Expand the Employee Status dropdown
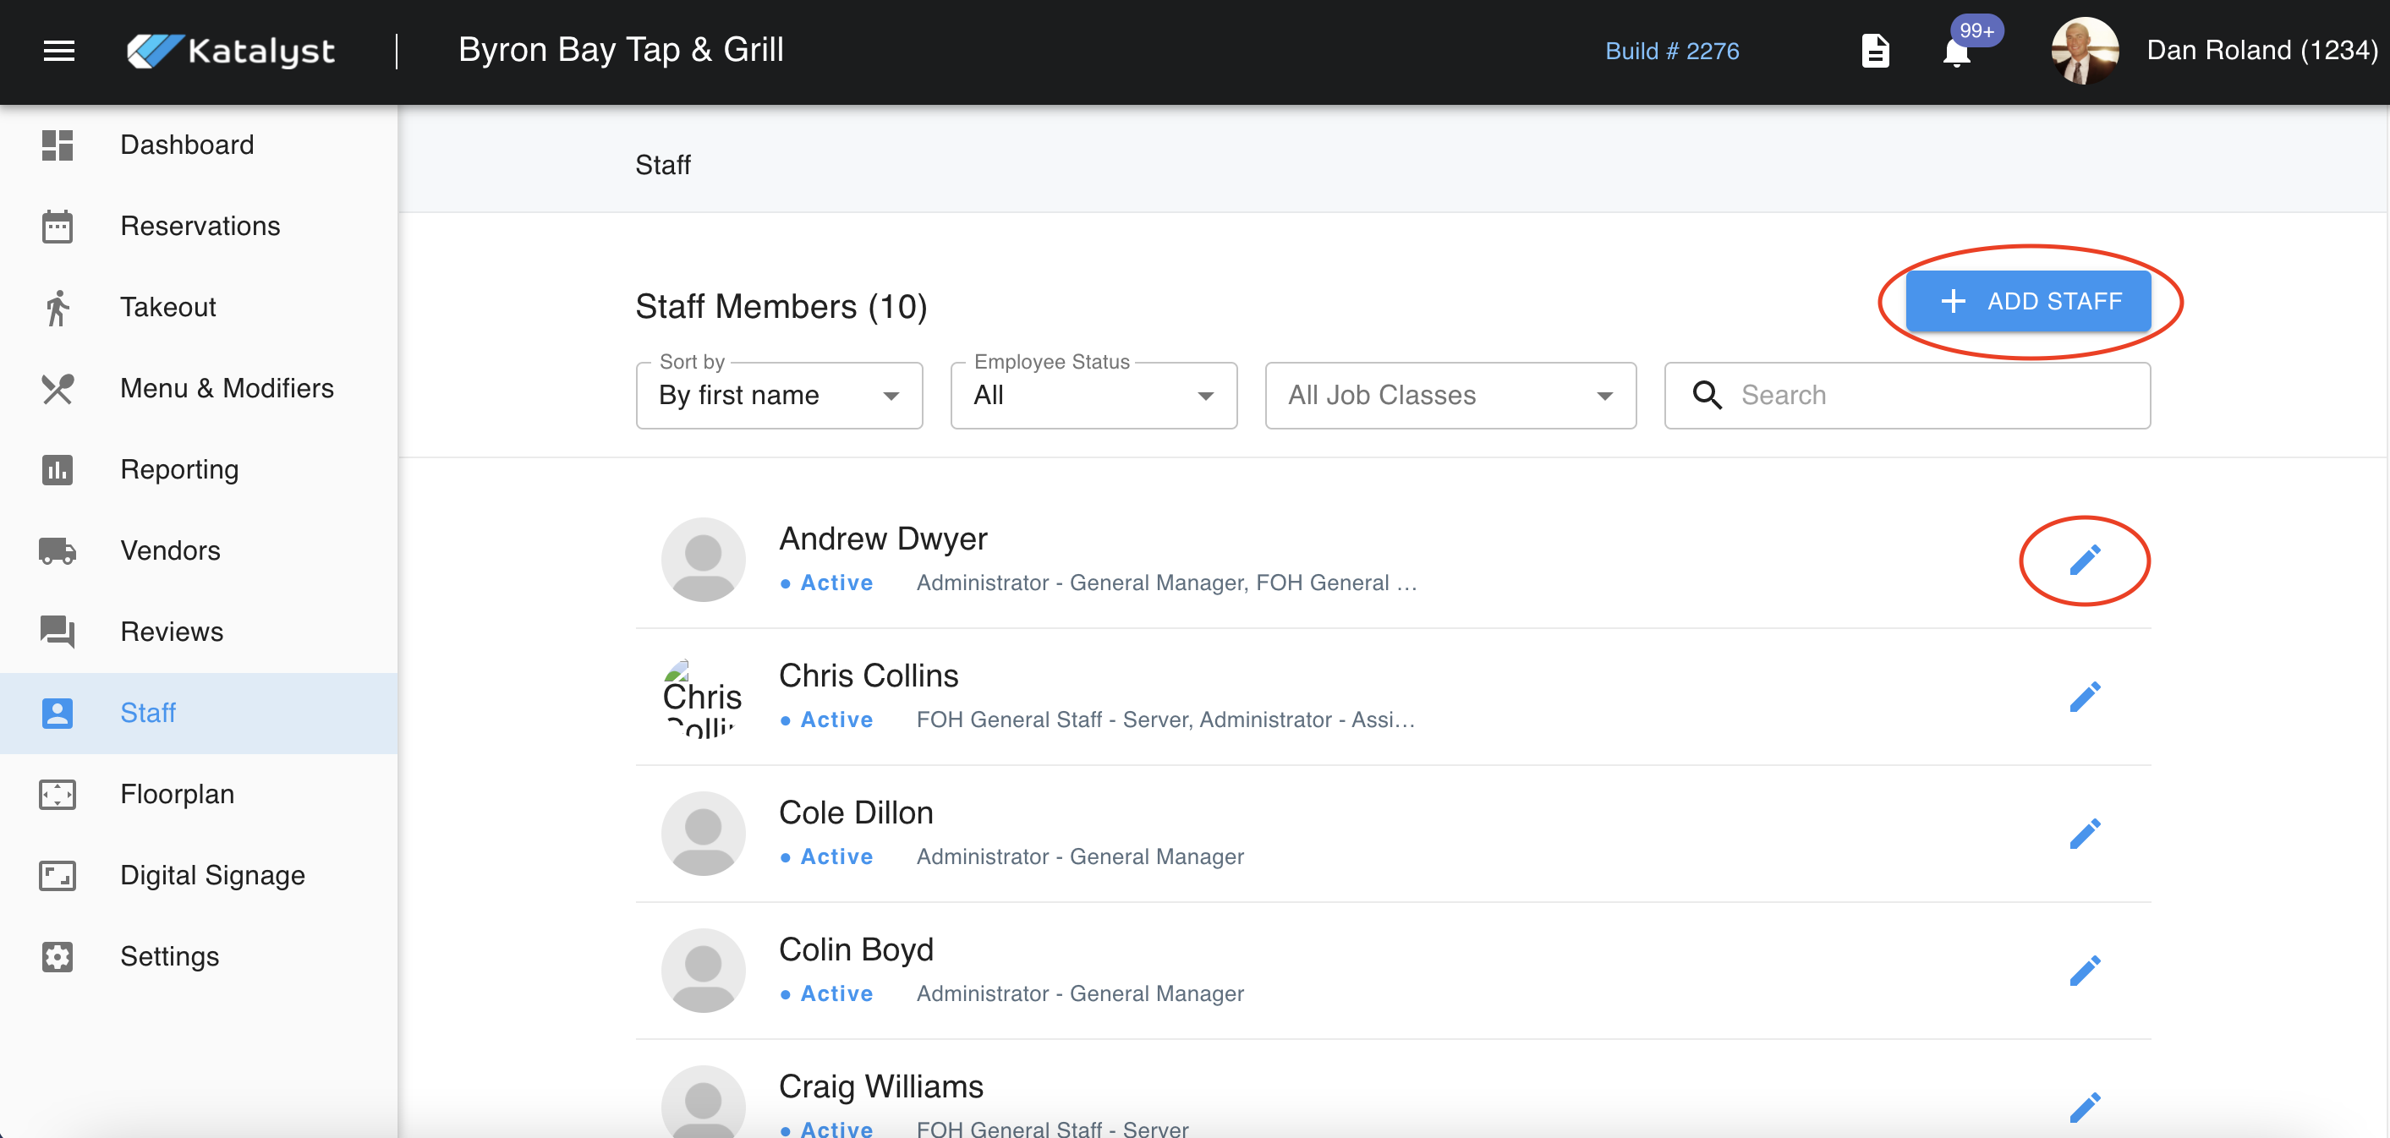 1093,396
